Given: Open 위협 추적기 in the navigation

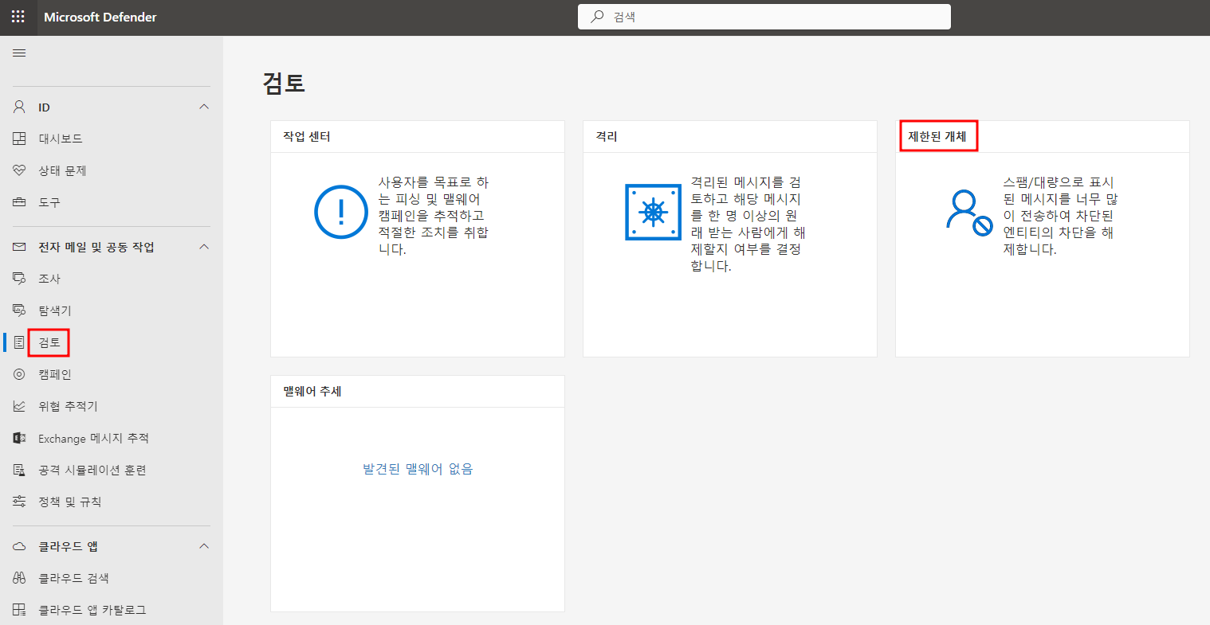Looking at the screenshot, I should (x=68, y=406).
